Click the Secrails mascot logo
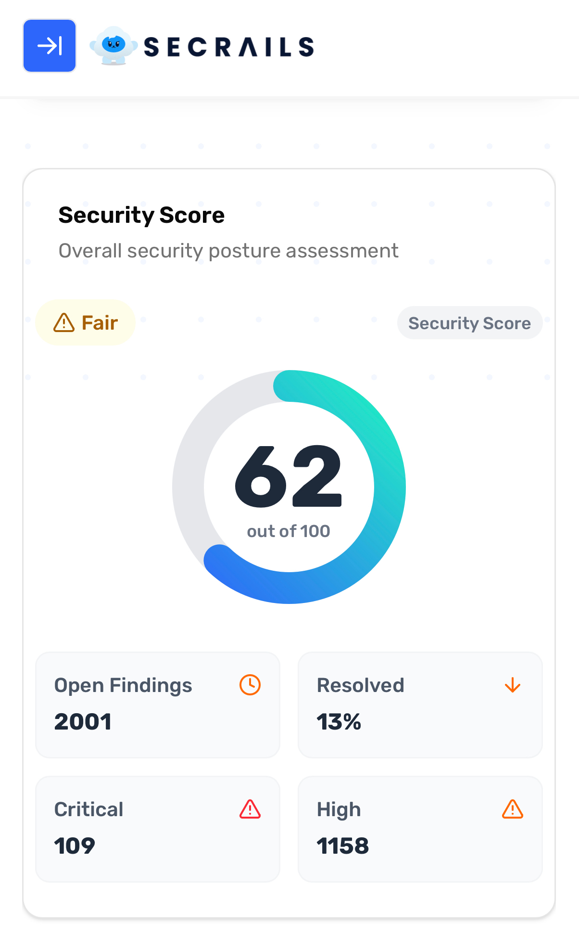The height and width of the screenshot is (949, 579). (x=113, y=46)
